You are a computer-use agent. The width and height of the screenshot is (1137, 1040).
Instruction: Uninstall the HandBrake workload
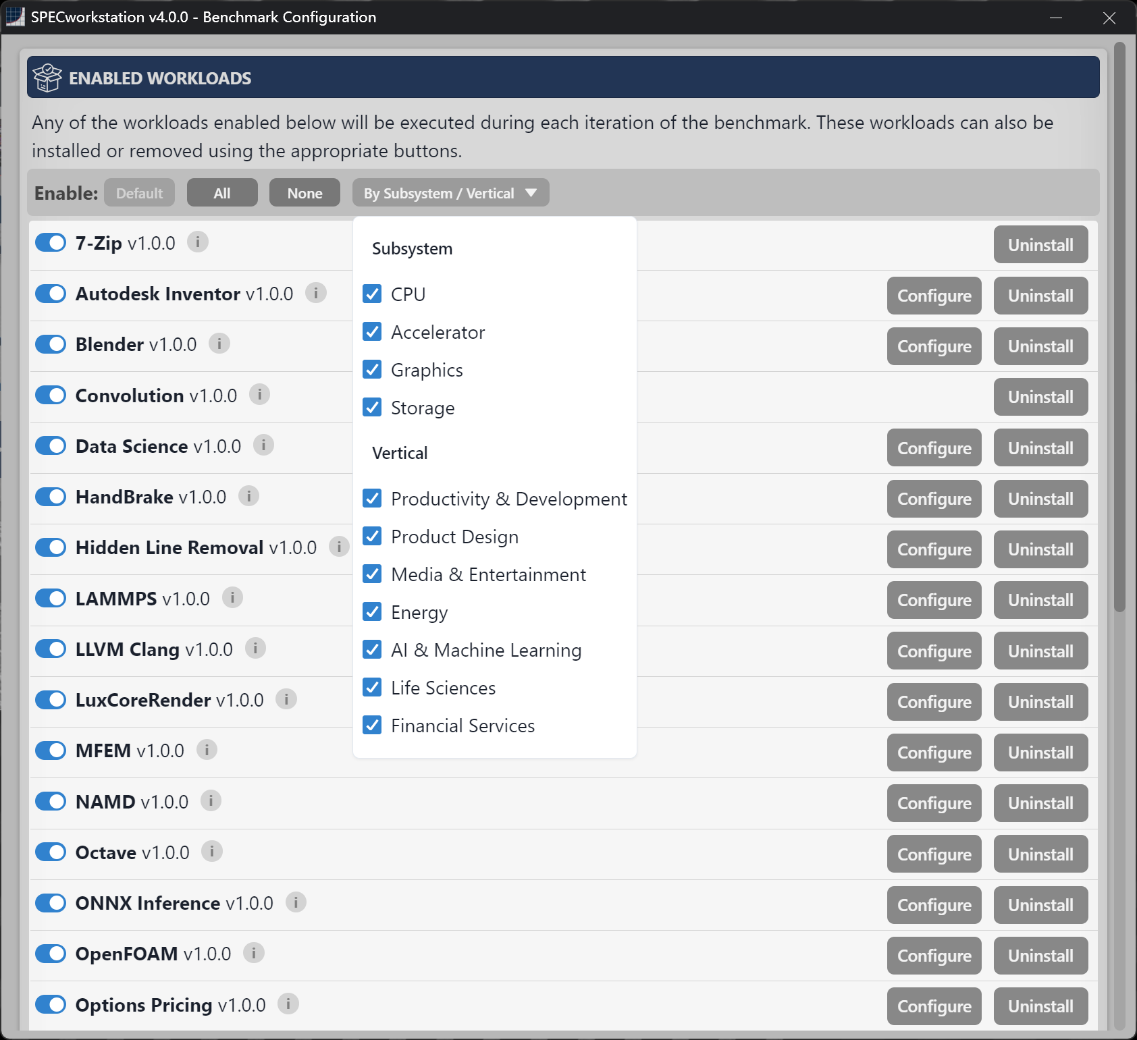point(1040,499)
